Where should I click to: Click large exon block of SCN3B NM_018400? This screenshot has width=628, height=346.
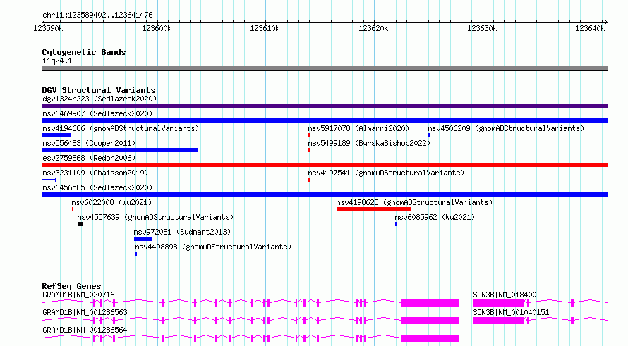point(499,303)
